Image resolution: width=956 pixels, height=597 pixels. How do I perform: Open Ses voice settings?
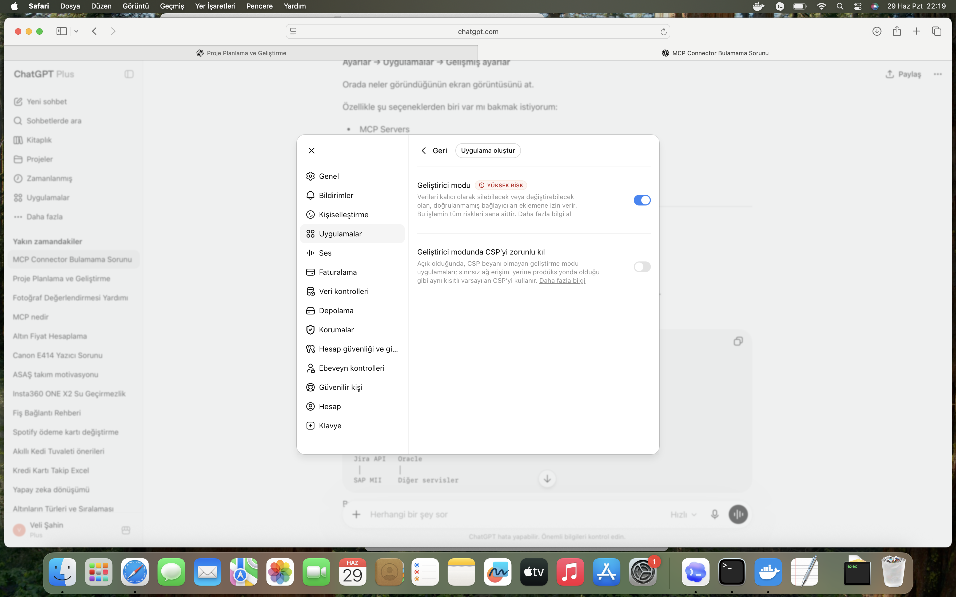[352, 253]
